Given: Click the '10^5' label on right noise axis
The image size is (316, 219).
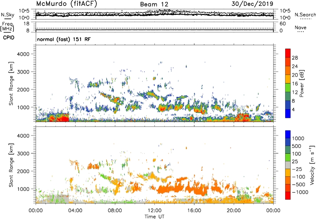Looking at the screenshot, I should tap(285, 11).
